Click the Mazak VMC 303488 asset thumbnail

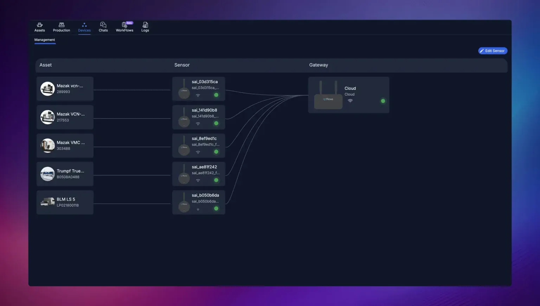(x=47, y=146)
